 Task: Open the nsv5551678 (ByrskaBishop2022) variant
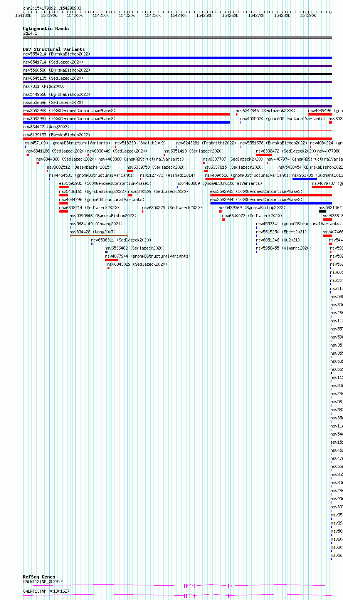tap(274, 143)
